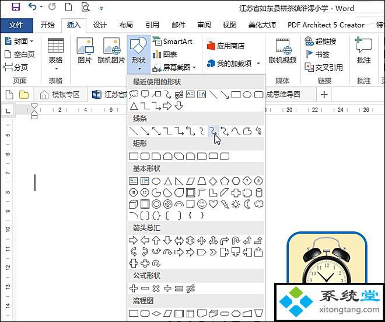
Task: Switch to the 引用 tab
Action: pos(152,25)
